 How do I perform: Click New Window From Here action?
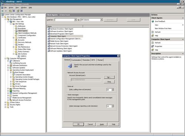pos(163,28)
